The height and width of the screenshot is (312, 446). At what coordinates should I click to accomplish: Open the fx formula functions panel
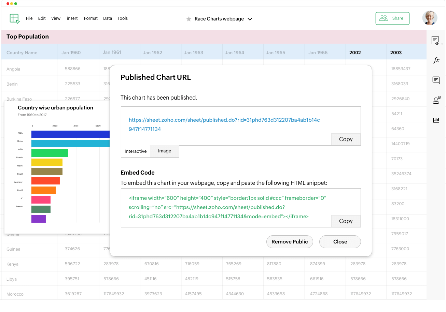tap(436, 60)
